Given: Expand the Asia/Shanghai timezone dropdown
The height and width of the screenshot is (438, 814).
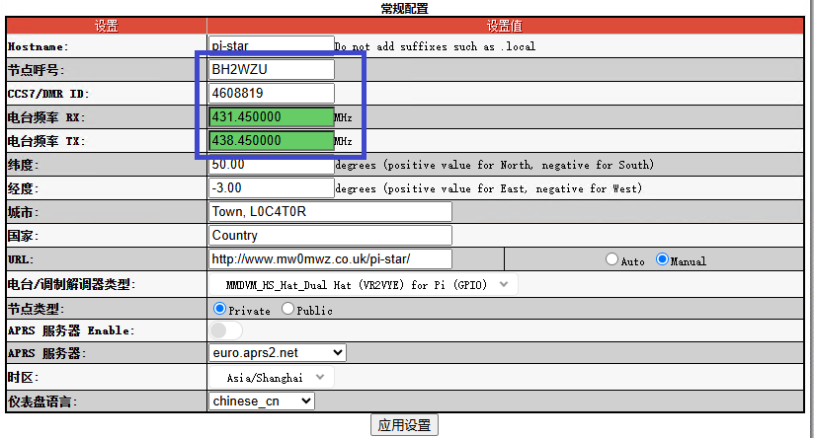Looking at the screenshot, I should coord(272,377).
